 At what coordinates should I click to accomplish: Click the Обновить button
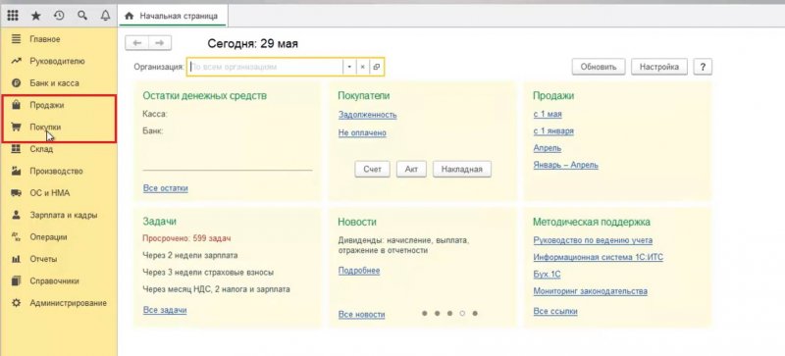(599, 67)
